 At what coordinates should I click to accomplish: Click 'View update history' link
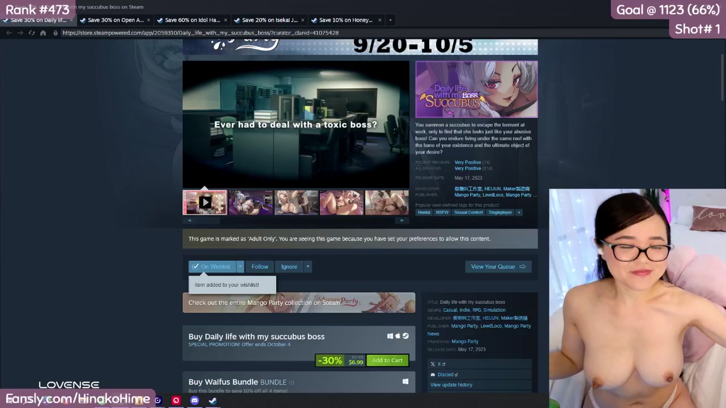pos(451,385)
